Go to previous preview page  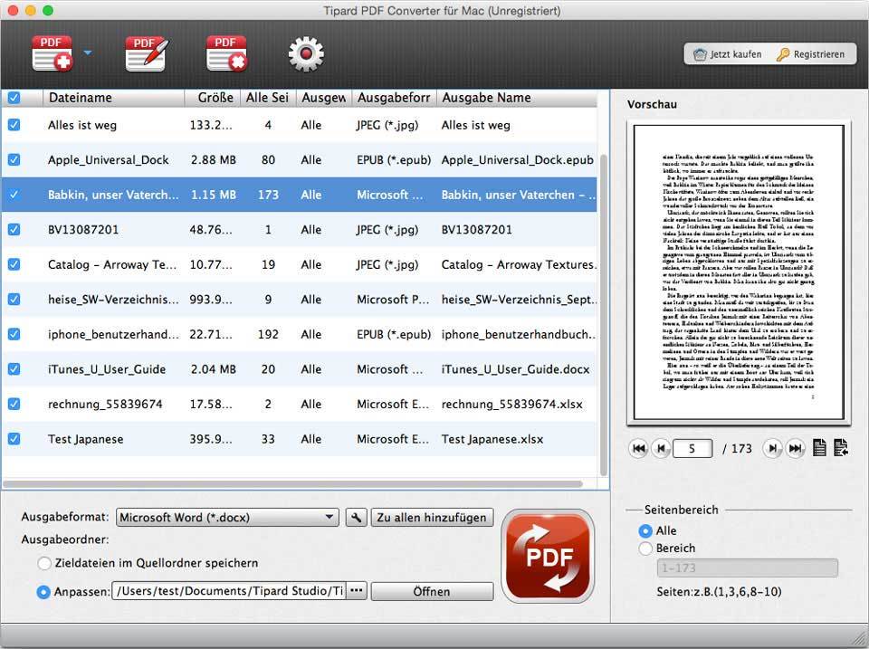pyautogui.click(x=661, y=448)
